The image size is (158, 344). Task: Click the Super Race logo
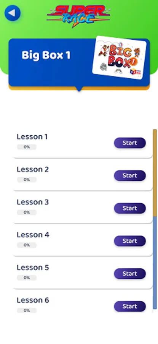79,16
